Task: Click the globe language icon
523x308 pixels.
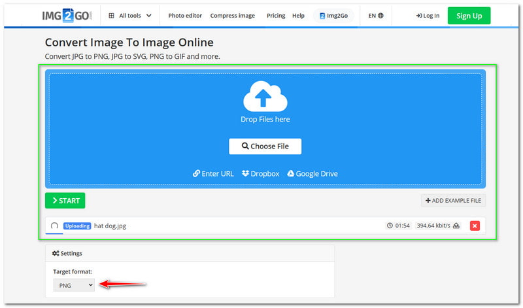Action: [x=381, y=16]
